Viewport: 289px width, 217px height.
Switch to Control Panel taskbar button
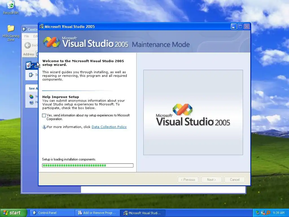click(52, 213)
